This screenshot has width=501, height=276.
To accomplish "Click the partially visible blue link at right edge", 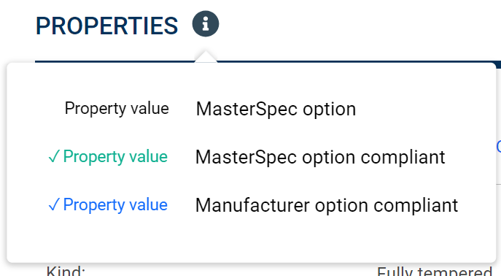I will [x=499, y=147].
